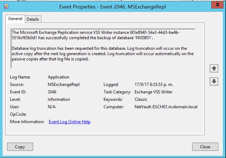Click the logged time 17/9/17 6:35:53 p. m.
The image size is (226, 158).
[x=154, y=84]
